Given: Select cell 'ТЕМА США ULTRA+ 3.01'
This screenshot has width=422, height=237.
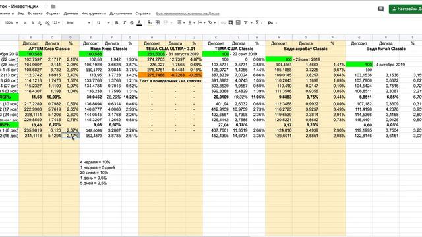Looking at the screenshot, I should [170, 49].
